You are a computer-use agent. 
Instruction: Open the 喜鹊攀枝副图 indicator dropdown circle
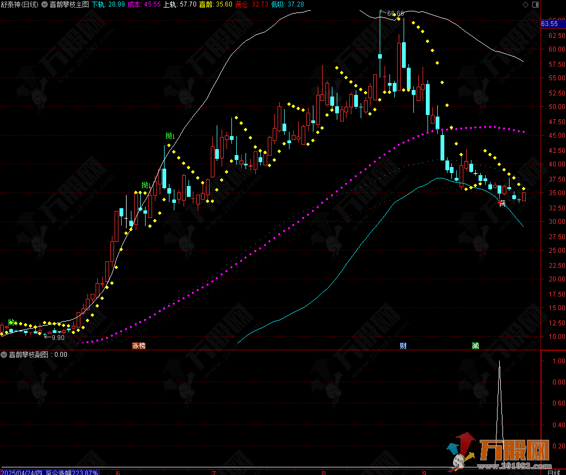pos(4,355)
